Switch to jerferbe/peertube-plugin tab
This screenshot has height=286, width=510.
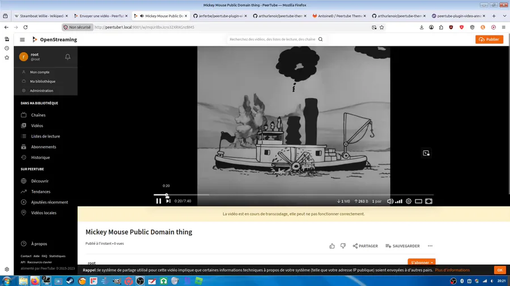click(220, 16)
